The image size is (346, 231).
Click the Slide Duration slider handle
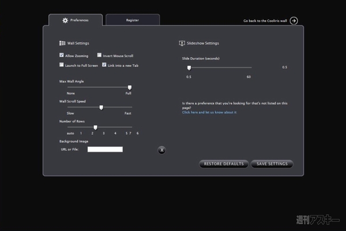[x=189, y=68]
